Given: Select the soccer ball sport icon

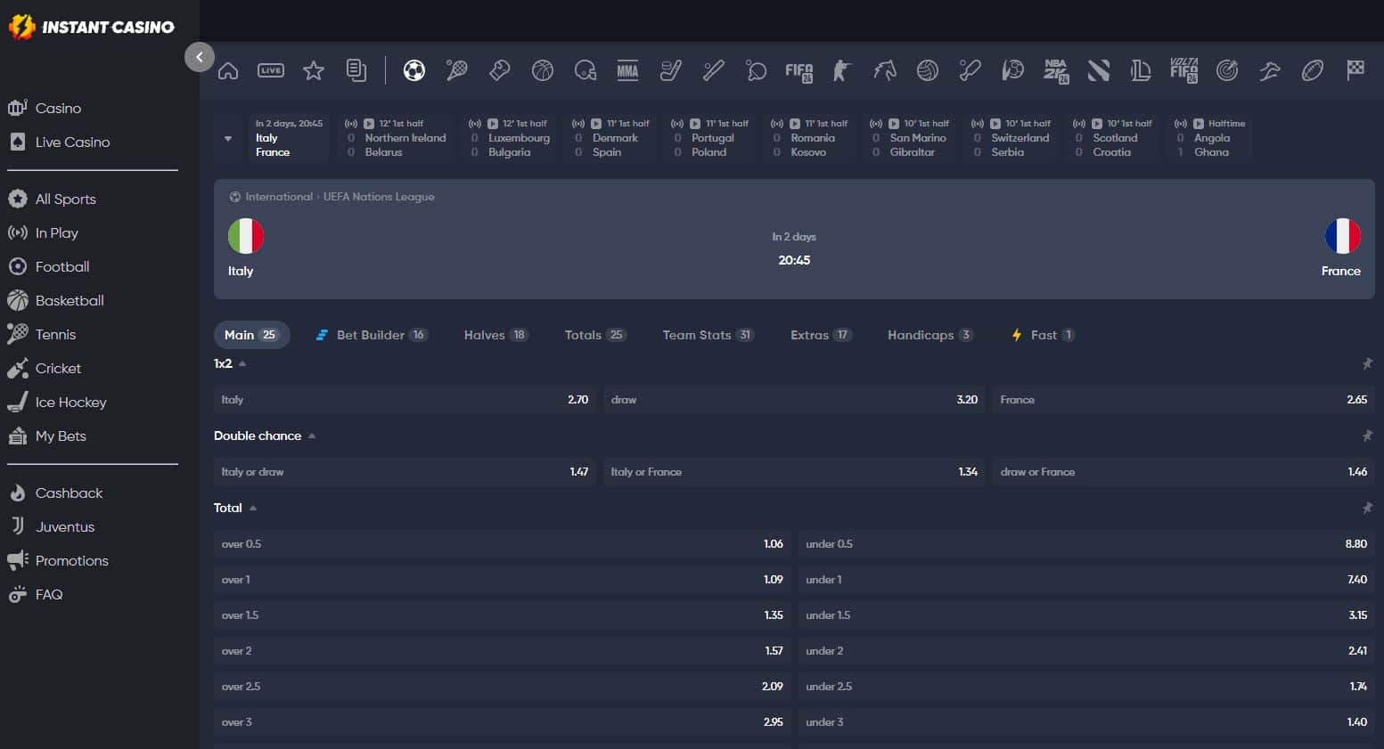Looking at the screenshot, I should (x=414, y=70).
